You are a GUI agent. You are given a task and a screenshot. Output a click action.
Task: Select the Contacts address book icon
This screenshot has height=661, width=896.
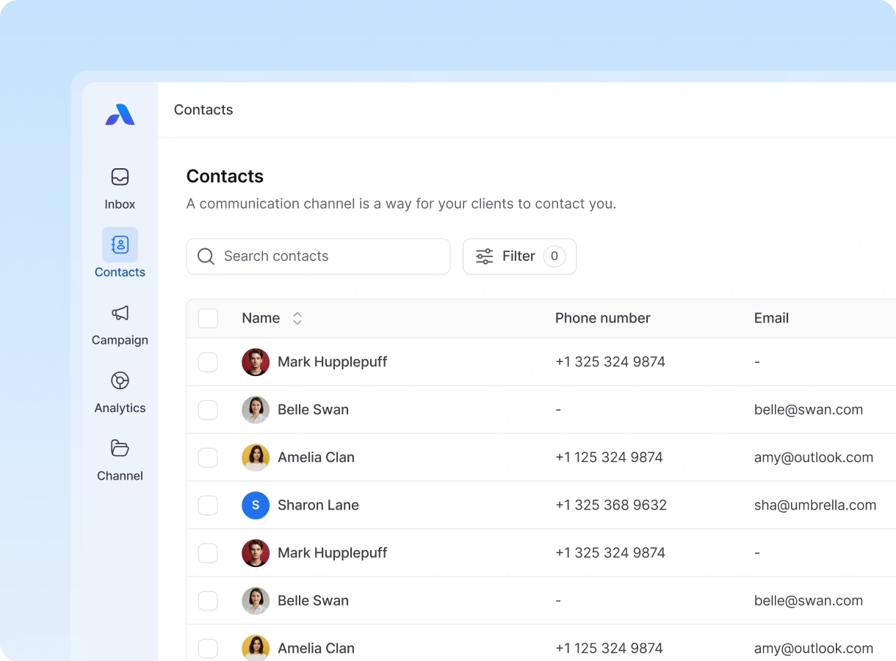click(120, 245)
